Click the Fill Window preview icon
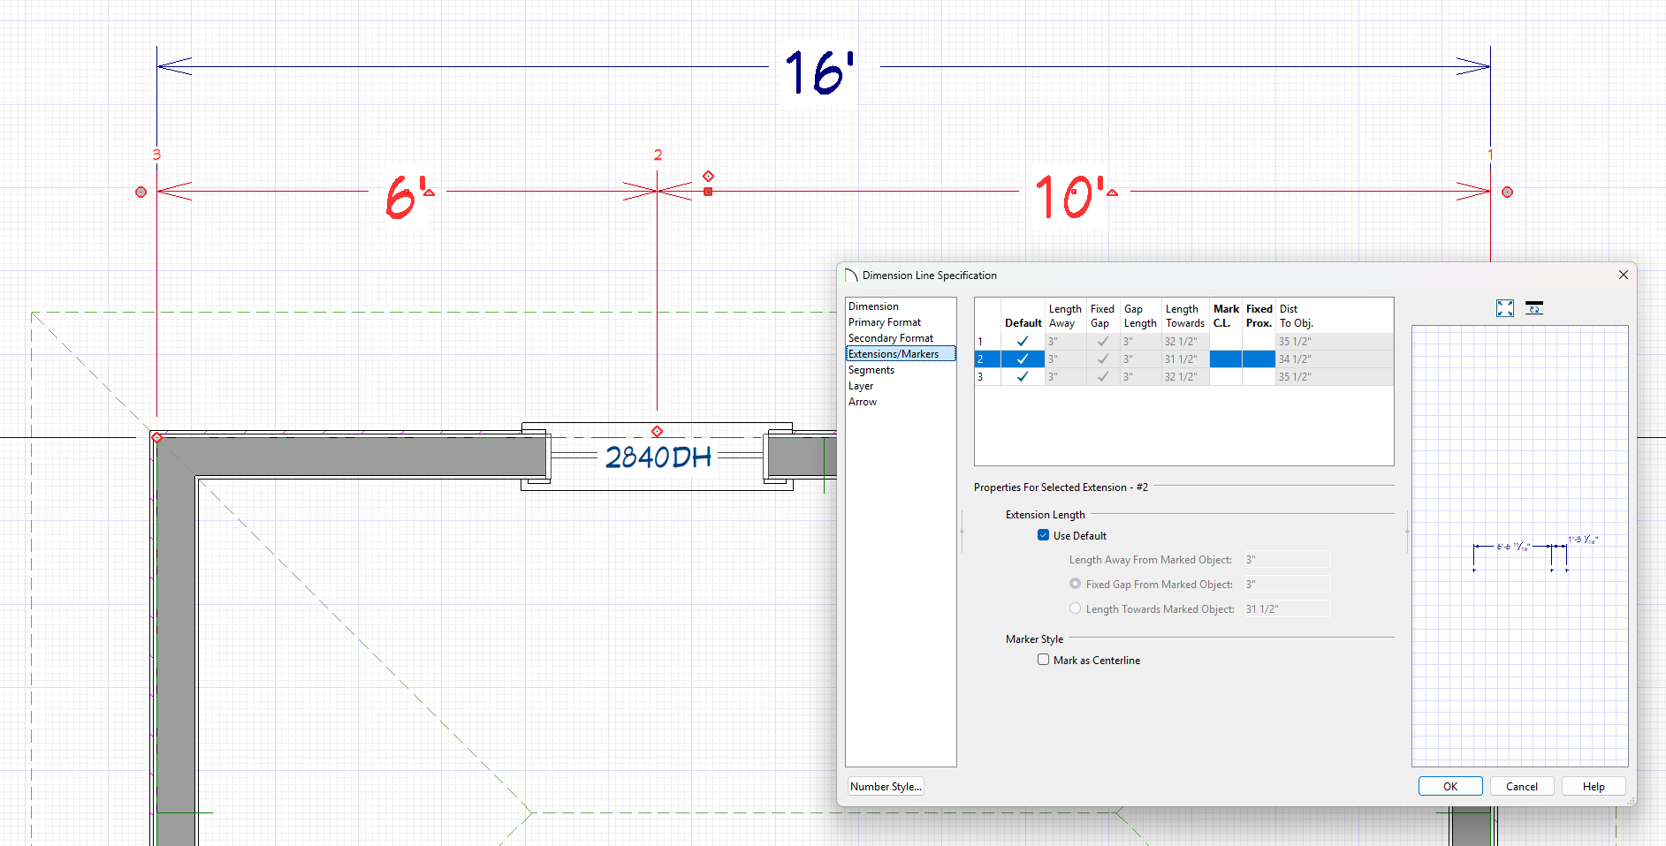 click(1505, 308)
